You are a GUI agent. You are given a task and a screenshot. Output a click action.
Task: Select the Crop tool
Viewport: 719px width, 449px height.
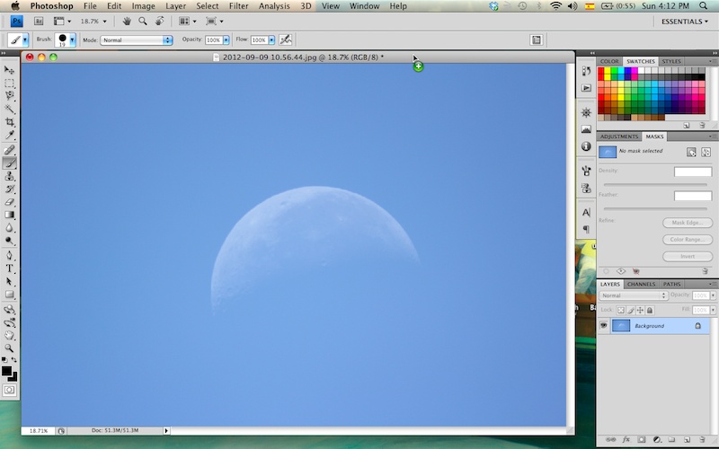click(10, 122)
